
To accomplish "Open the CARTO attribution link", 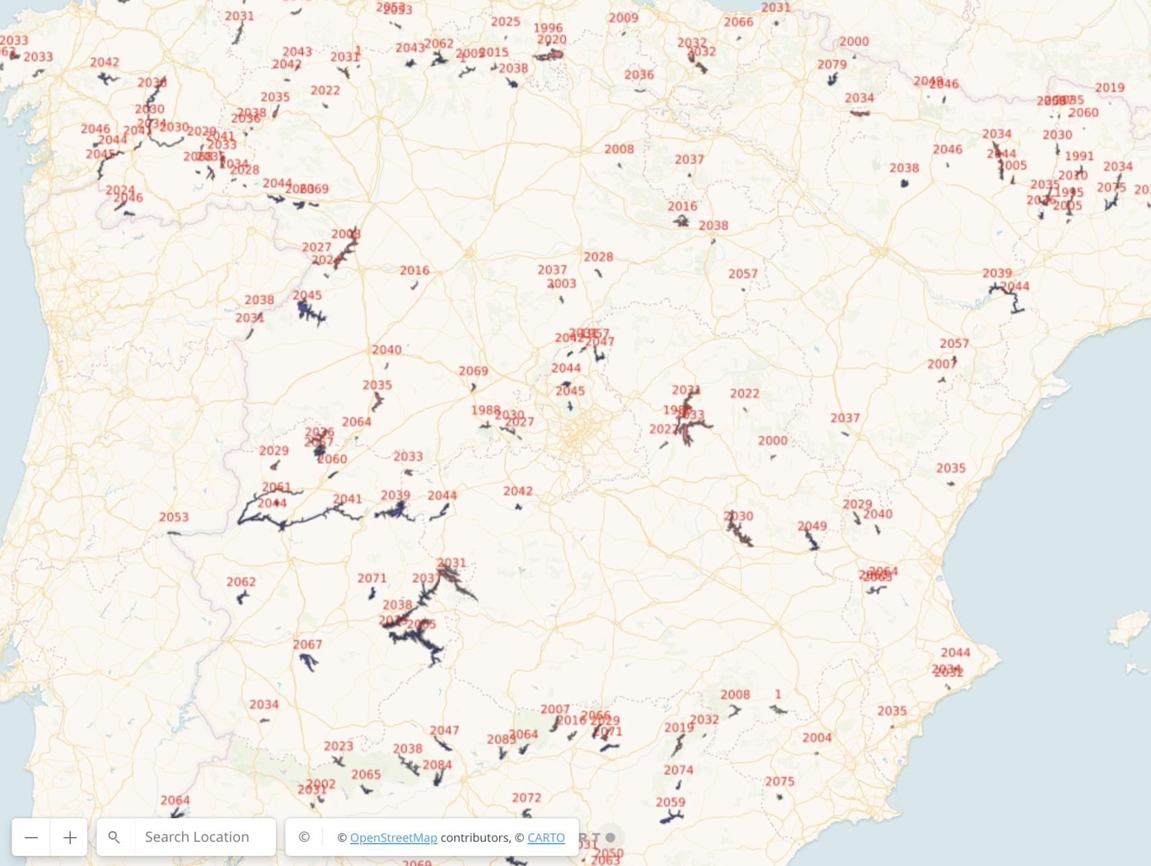I will coord(546,838).
